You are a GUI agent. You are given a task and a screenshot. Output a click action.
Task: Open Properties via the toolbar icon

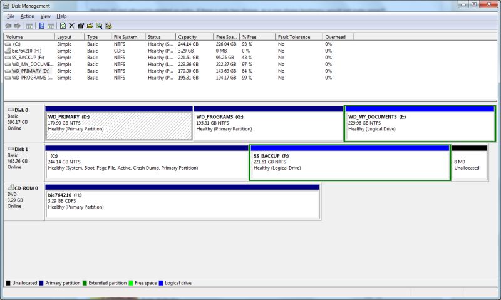[x=81, y=26]
